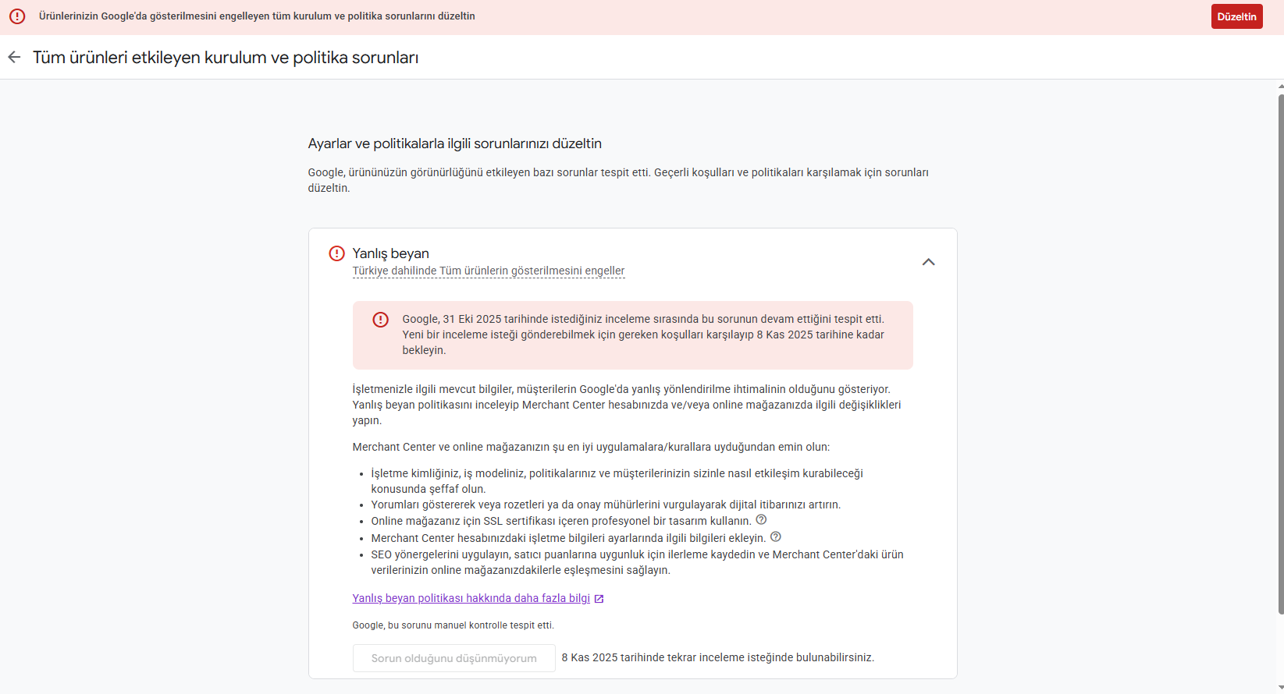
Task: Click the Ayarlar ve politikalarla ilgili heading
Action: pyautogui.click(x=454, y=143)
